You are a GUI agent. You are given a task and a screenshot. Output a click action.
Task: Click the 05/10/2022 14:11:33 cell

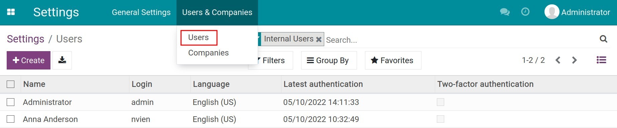click(321, 102)
